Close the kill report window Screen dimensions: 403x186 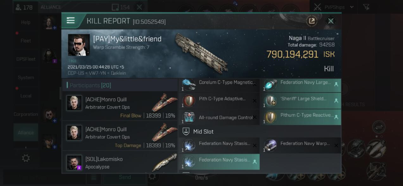click(x=331, y=21)
